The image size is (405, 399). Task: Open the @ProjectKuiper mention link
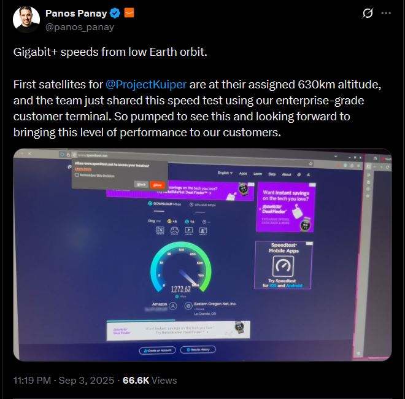click(x=145, y=85)
